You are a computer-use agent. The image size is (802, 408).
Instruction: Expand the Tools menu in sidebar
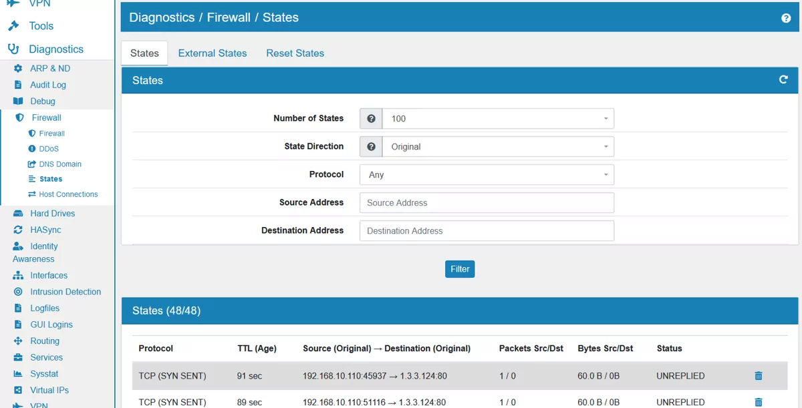coord(41,26)
